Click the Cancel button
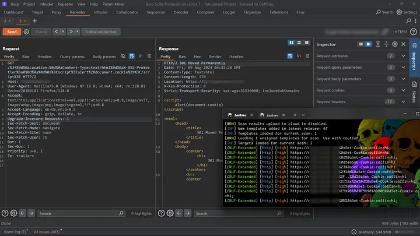 41,32
